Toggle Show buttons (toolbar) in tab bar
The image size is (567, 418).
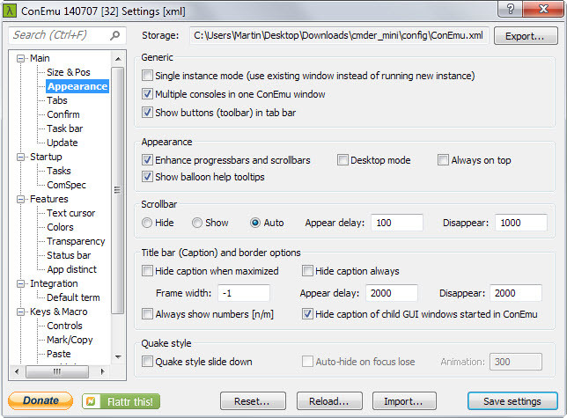coord(147,113)
